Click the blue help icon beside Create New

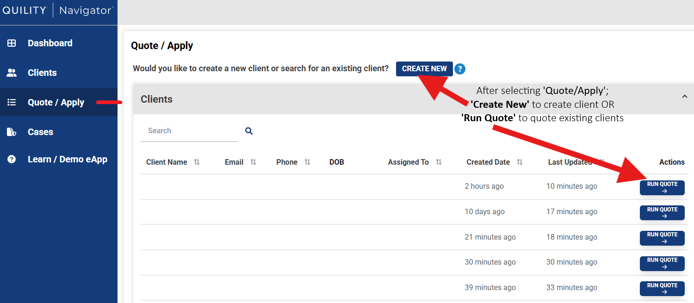tap(459, 69)
